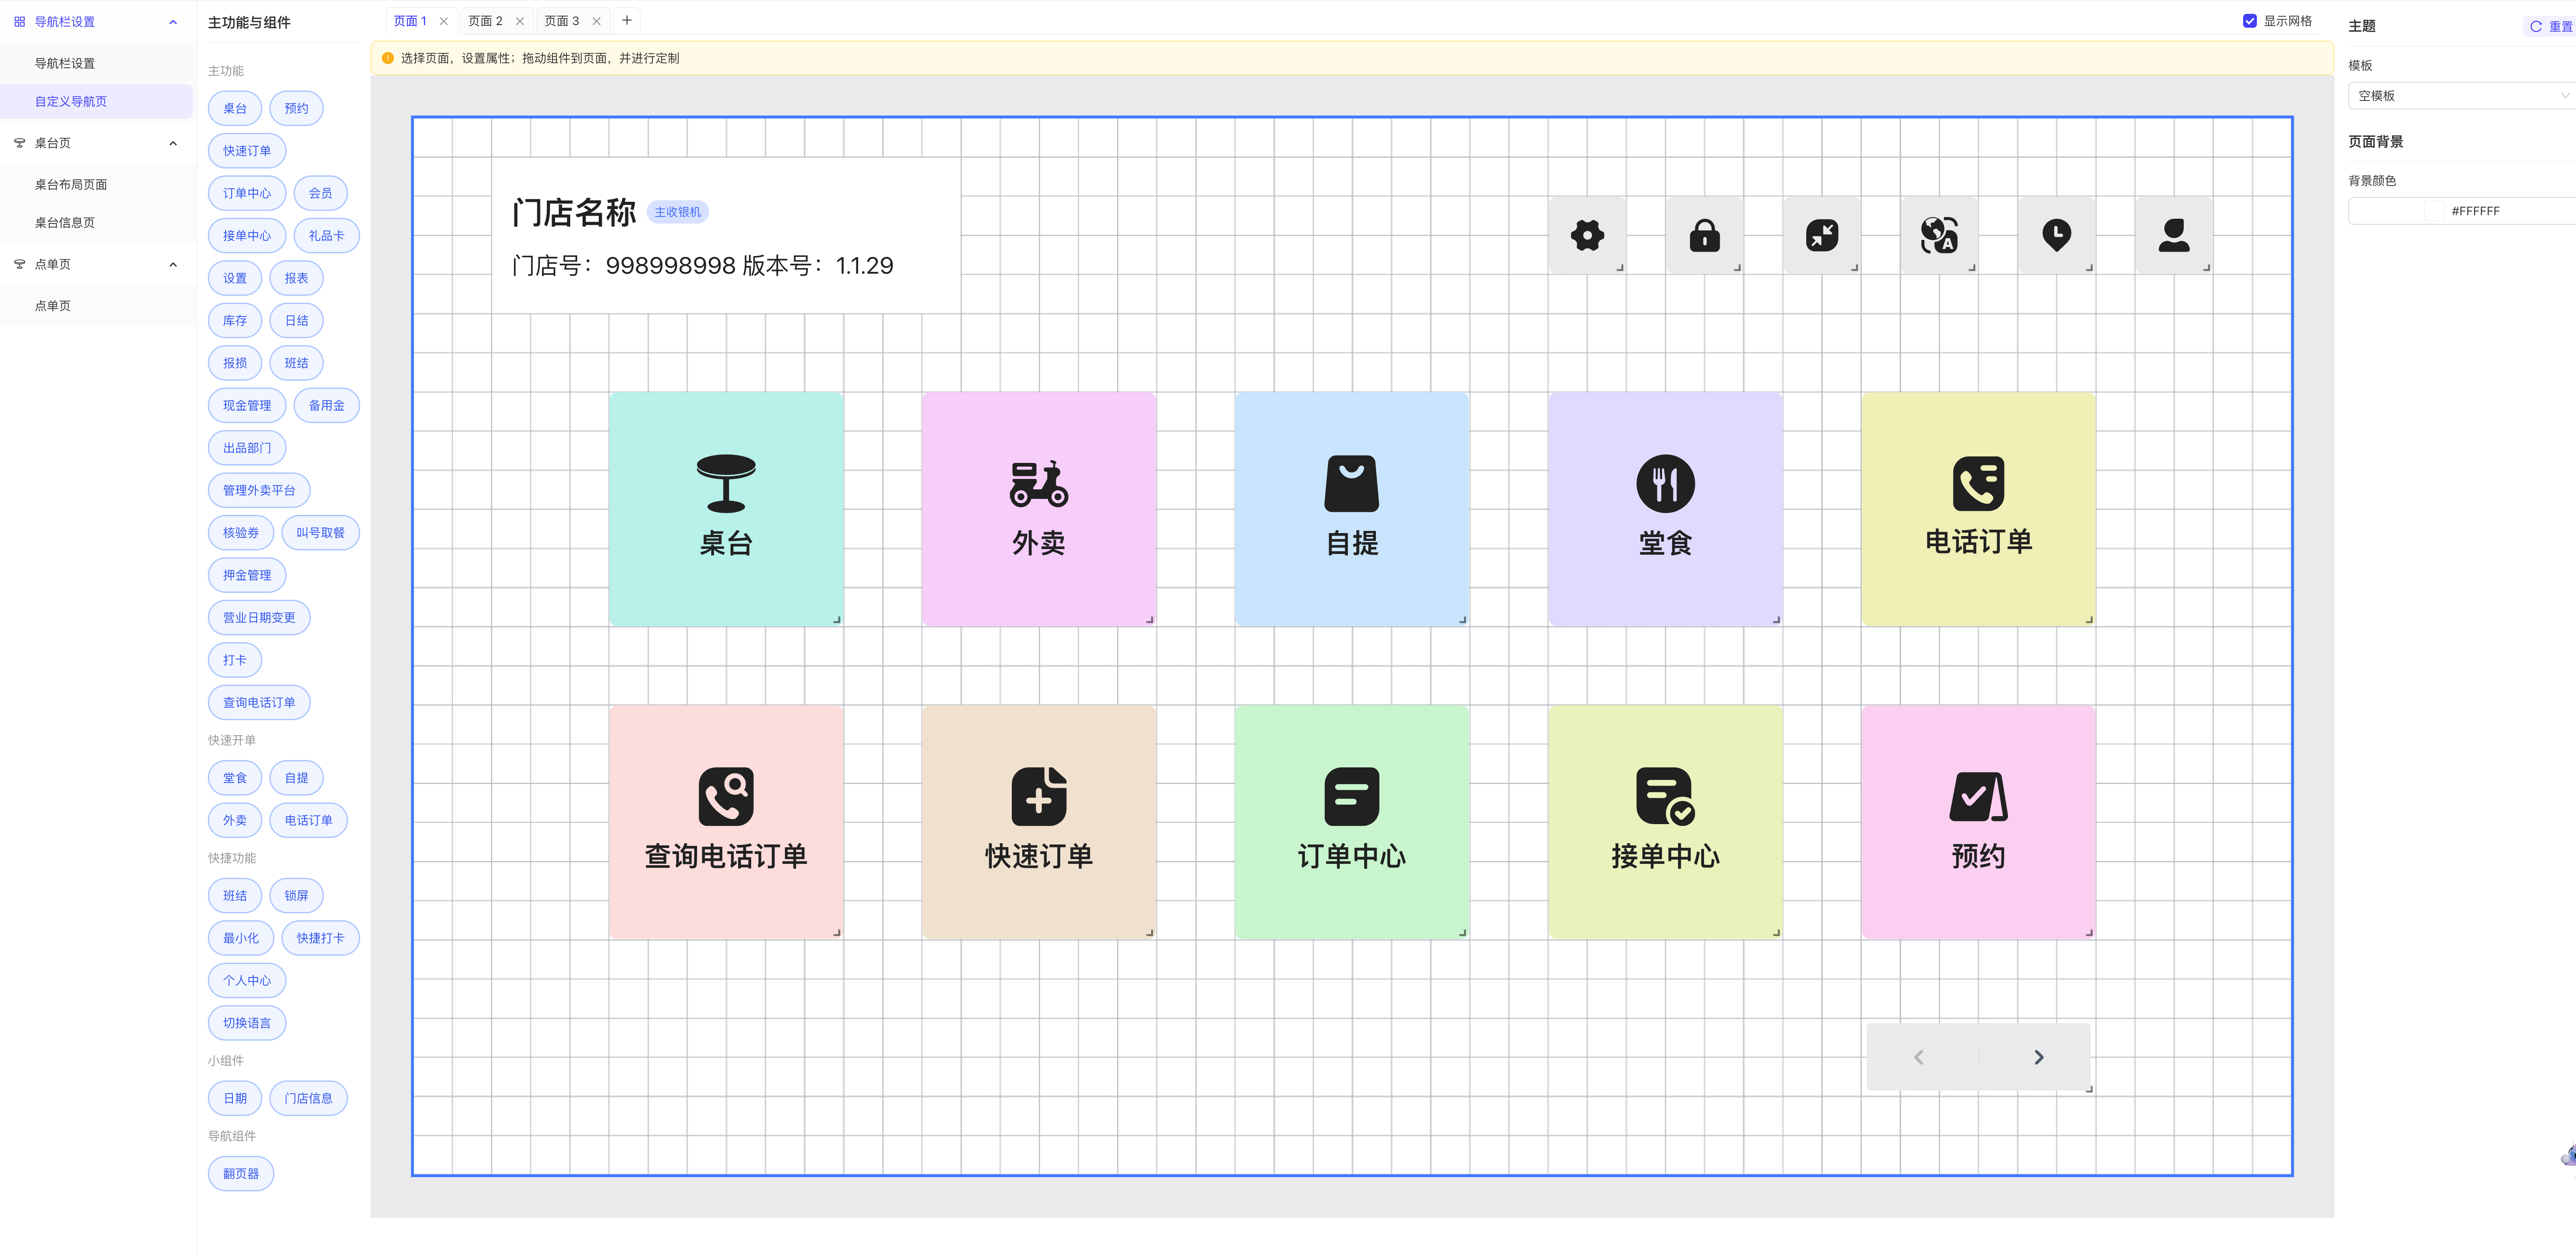The width and height of the screenshot is (2576, 1255).
Task: Collapse the 桌台页 sidebar group
Action: (173, 143)
